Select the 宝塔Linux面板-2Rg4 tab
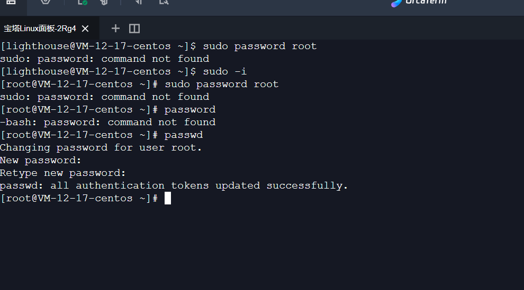This screenshot has width=524, height=290. click(40, 29)
